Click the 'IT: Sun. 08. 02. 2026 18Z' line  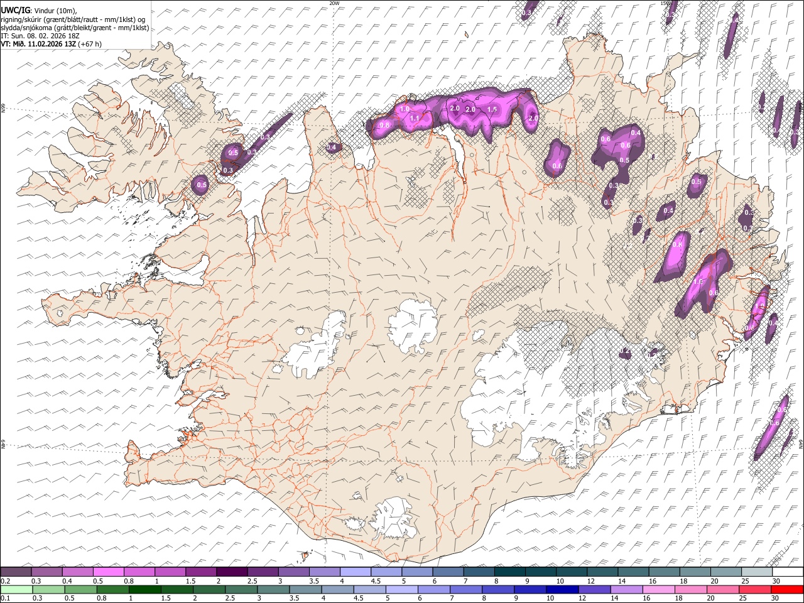click(41, 36)
